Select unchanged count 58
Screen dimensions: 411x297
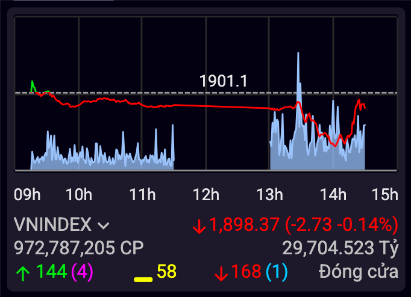[167, 271]
